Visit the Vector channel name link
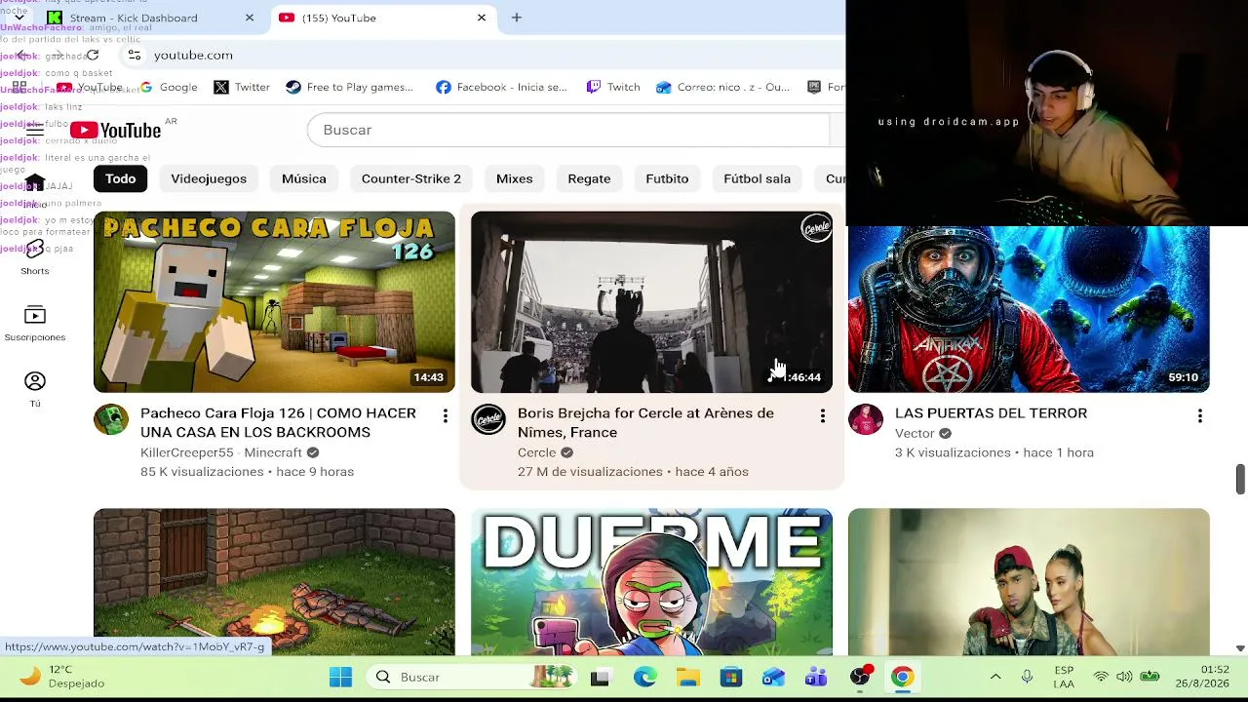Screen dimensions: 1248x702 [x=915, y=433]
